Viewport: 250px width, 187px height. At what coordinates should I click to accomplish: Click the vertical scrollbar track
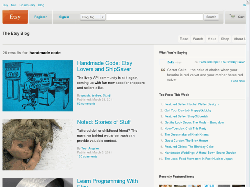click(x=248, y=95)
